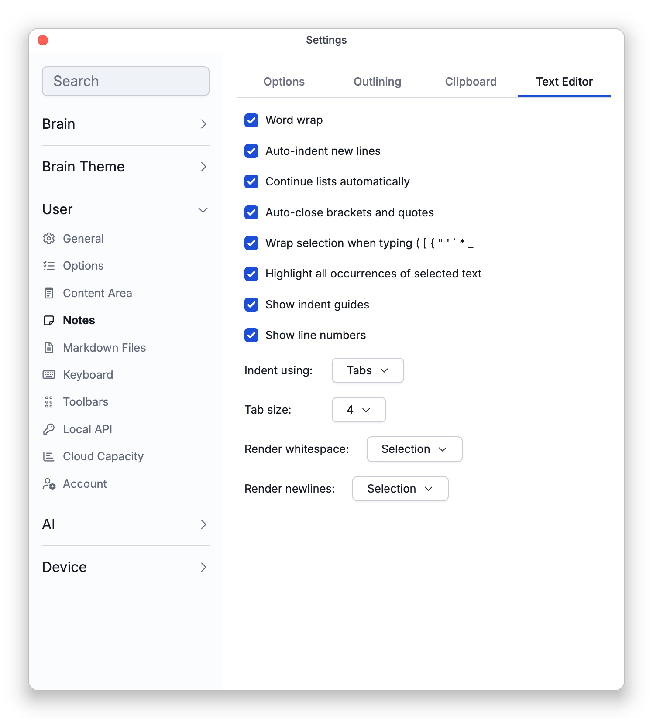Viewport: 653px width, 719px height.
Task: Toggle Continue lists automatically checkbox
Action: 251,181
